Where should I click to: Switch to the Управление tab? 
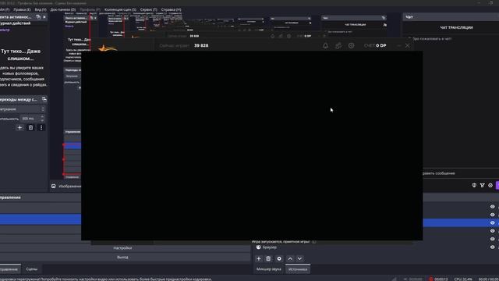9,269
